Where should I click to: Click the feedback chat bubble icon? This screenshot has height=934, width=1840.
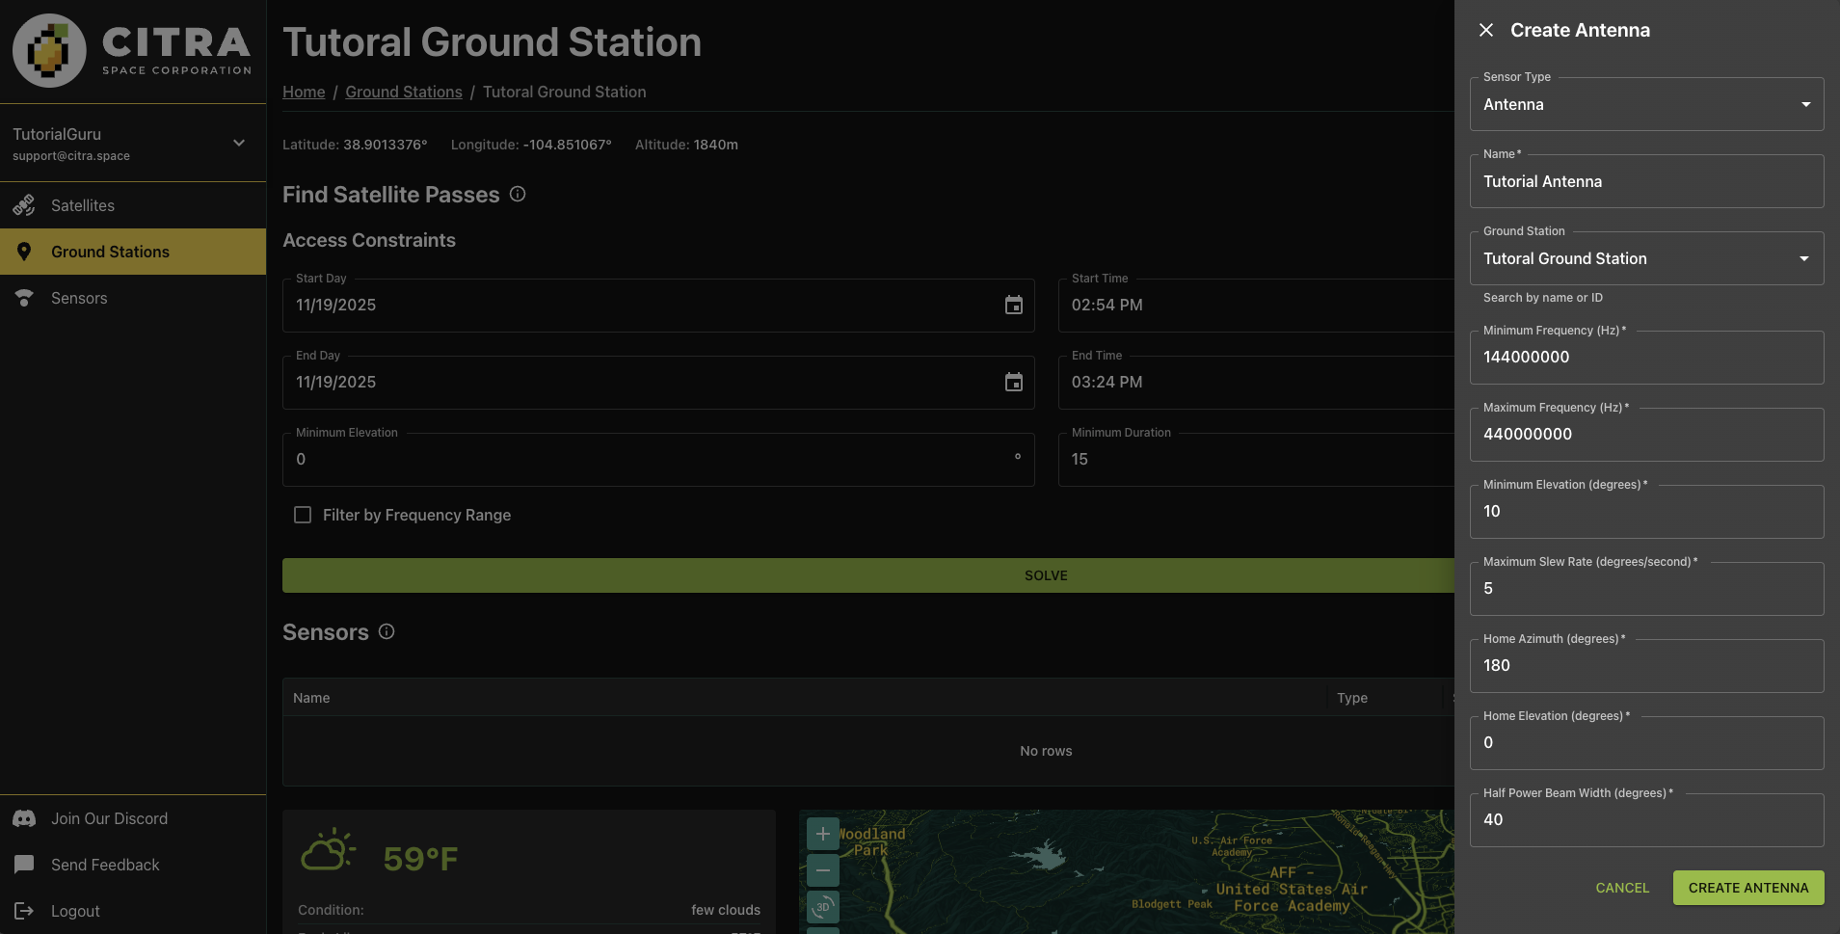[x=24, y=865]
